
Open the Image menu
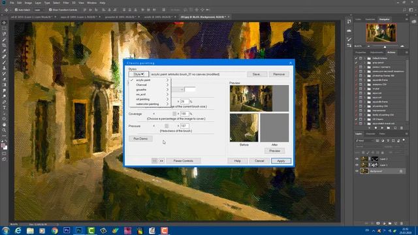pyautogui.click(x=28, y=3)
